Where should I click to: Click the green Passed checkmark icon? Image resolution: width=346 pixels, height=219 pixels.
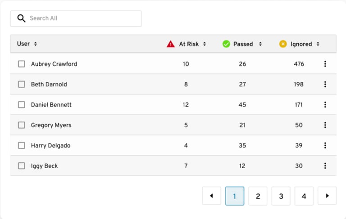(x=226, y=44)
